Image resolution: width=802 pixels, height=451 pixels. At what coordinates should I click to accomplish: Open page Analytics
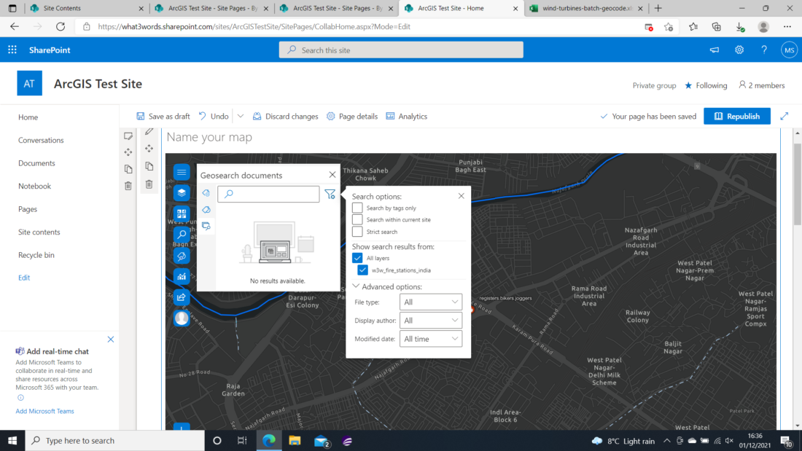tap(407, 117)
